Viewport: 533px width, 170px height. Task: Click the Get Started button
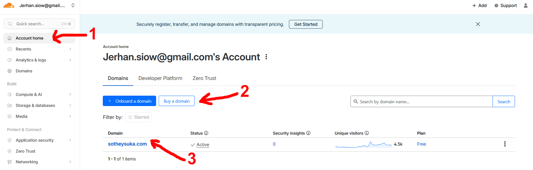click(306, 24)
